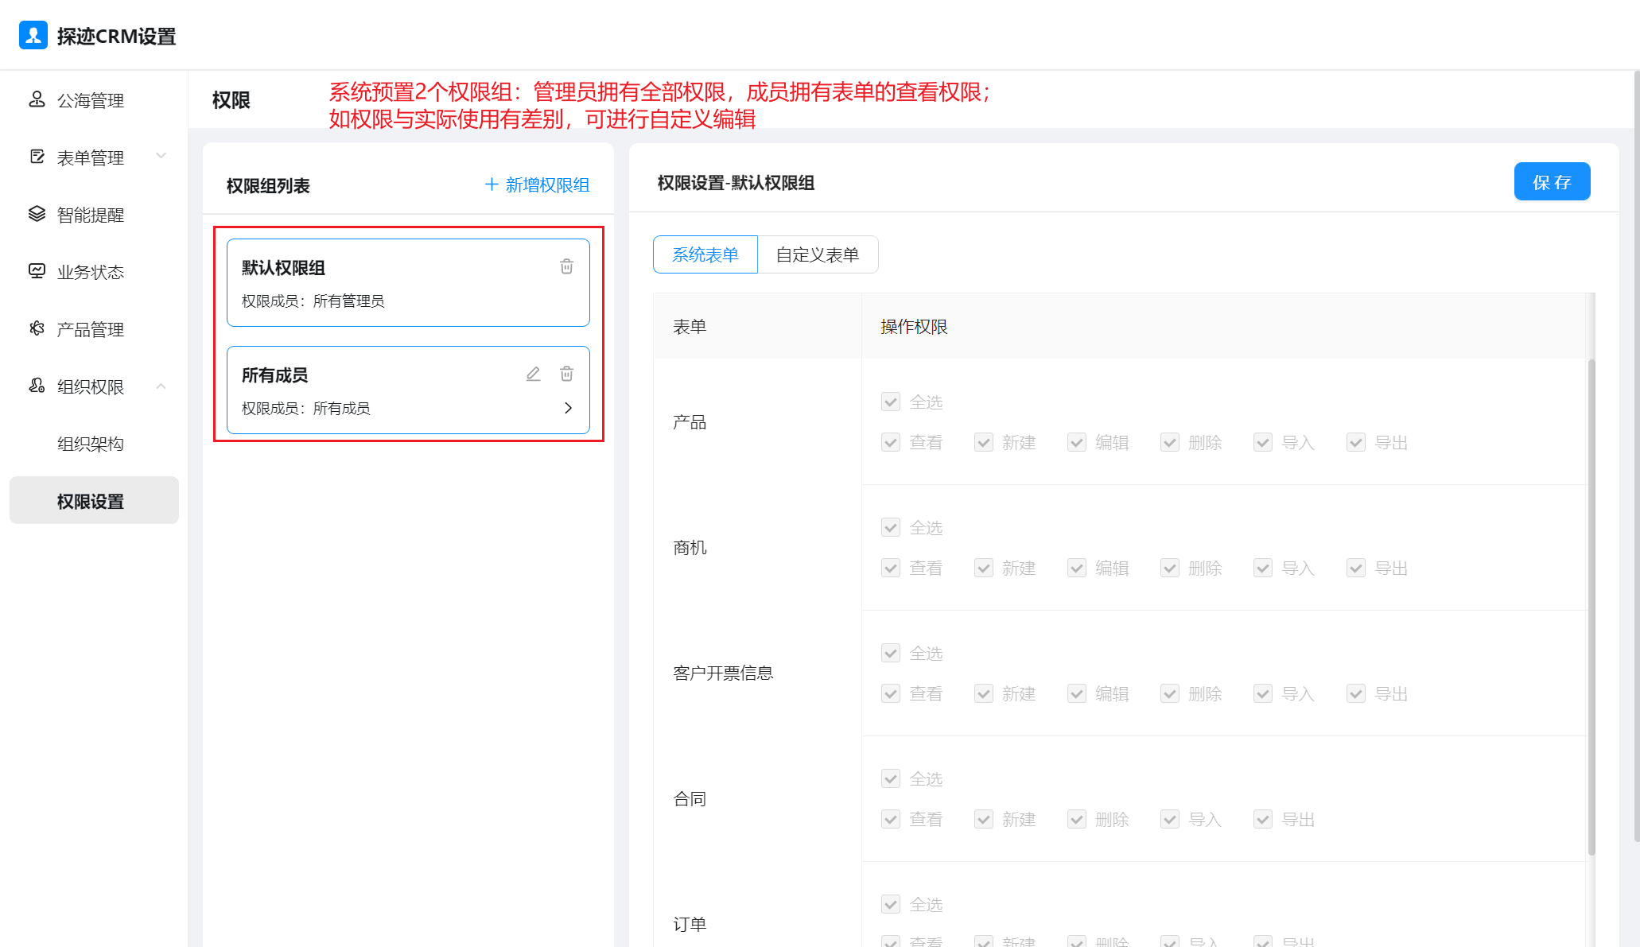Delete the 默认权限组 with trash icon
The height and width of the screenshot is (947, 1640).
[566, 266]
